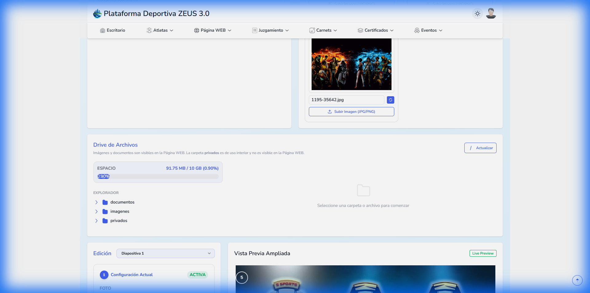Open the Diapositiva 1 dropdown
The image size is (590, 293).
tap(165, 253)
